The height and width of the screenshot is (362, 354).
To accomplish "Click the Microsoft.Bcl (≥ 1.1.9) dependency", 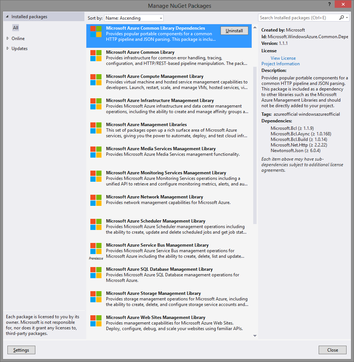I will point(292,128).
